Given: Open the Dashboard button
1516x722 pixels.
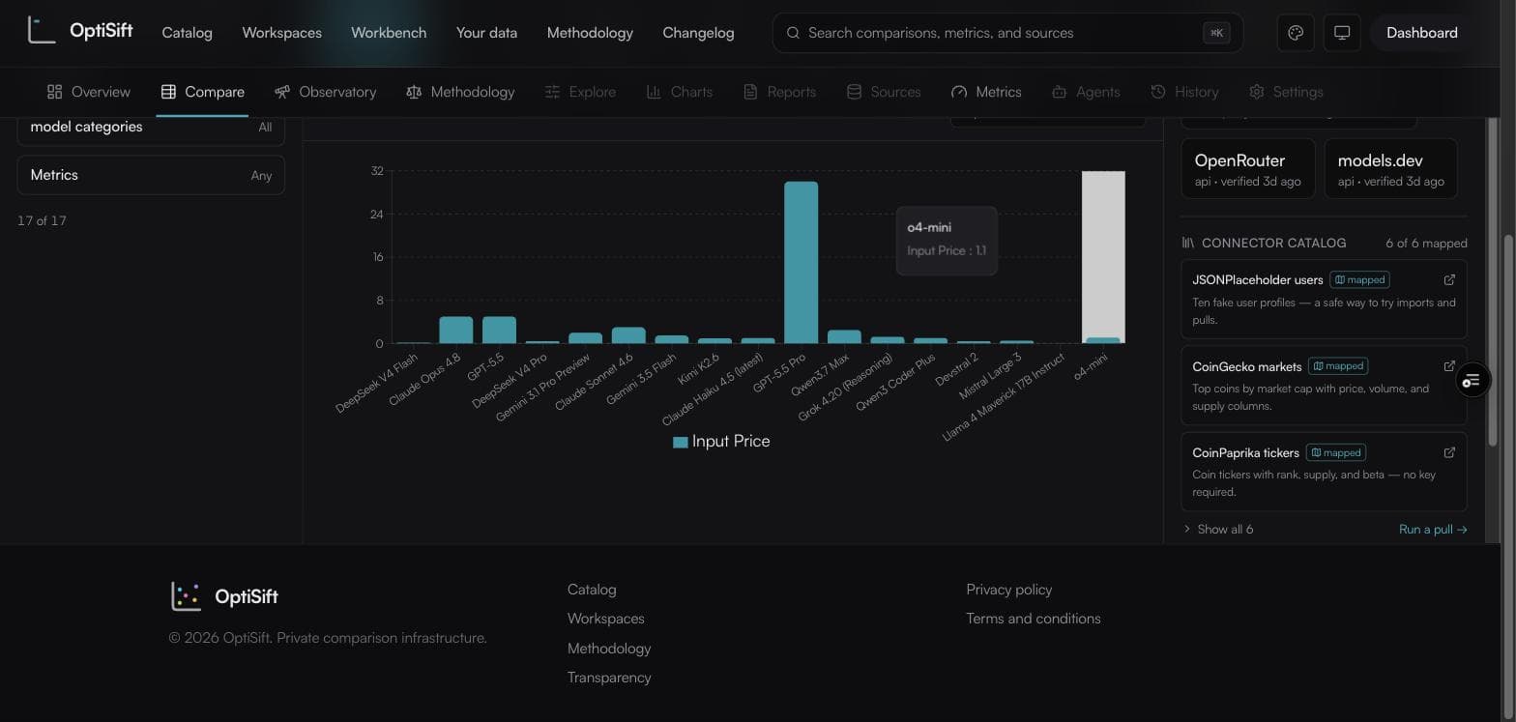Looking at the screenshot, I should point(1421,33).
